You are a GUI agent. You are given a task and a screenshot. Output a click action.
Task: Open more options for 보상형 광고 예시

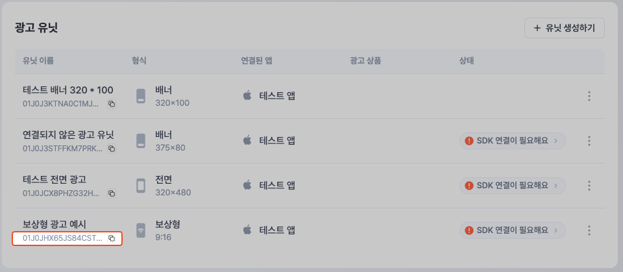tap(589, 230)
